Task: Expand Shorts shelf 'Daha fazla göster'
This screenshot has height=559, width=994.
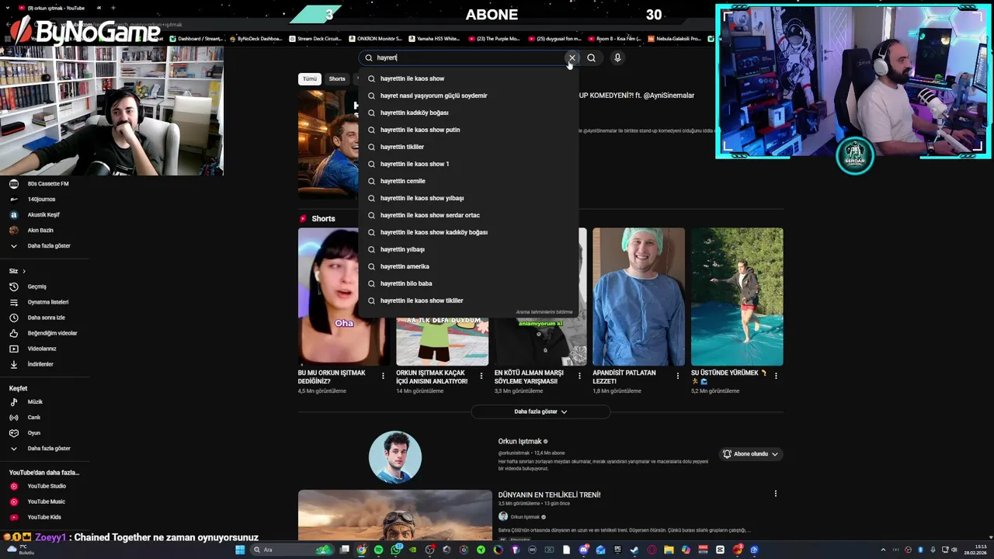Action: coord(540,411)
